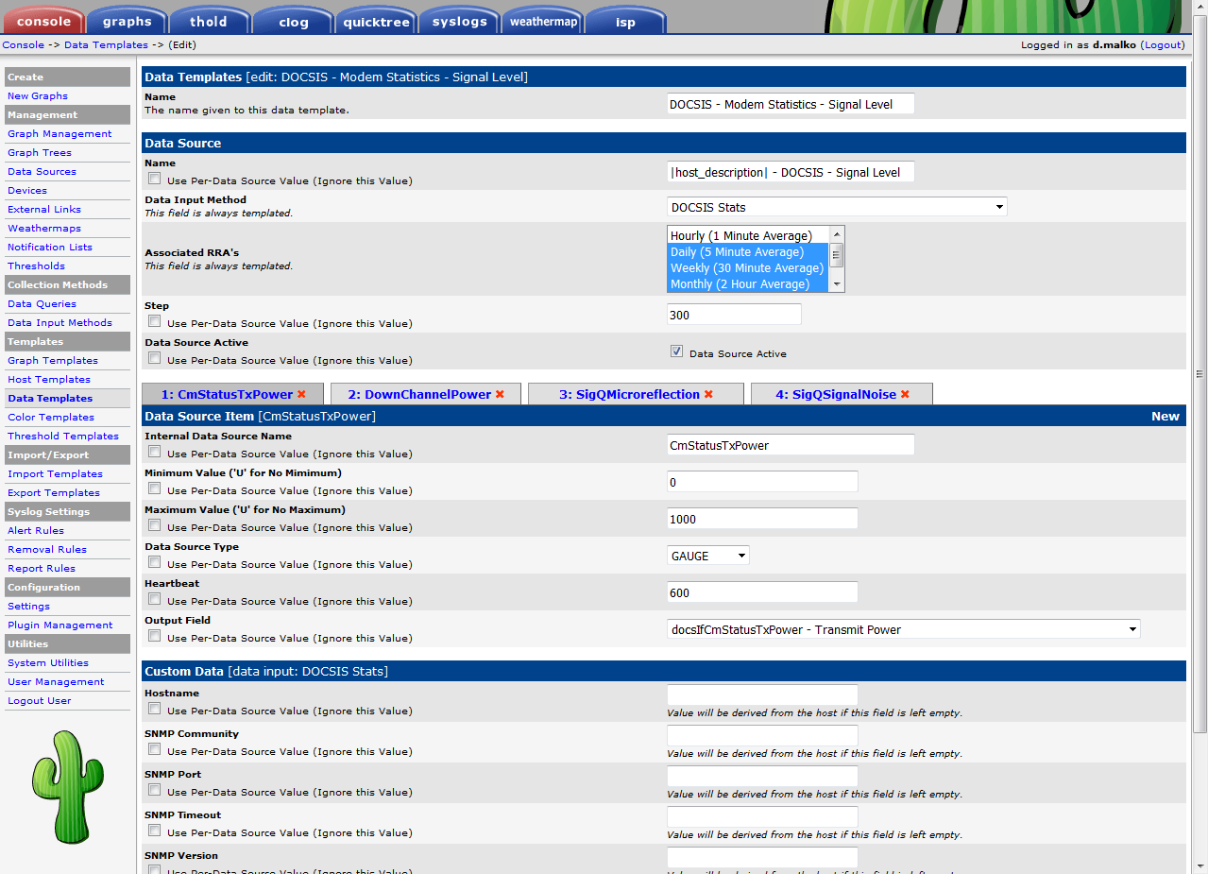The width and height of the screenshot is (1208, 874).
Task: Click the Minimum Value field
Action: point(762,482)
